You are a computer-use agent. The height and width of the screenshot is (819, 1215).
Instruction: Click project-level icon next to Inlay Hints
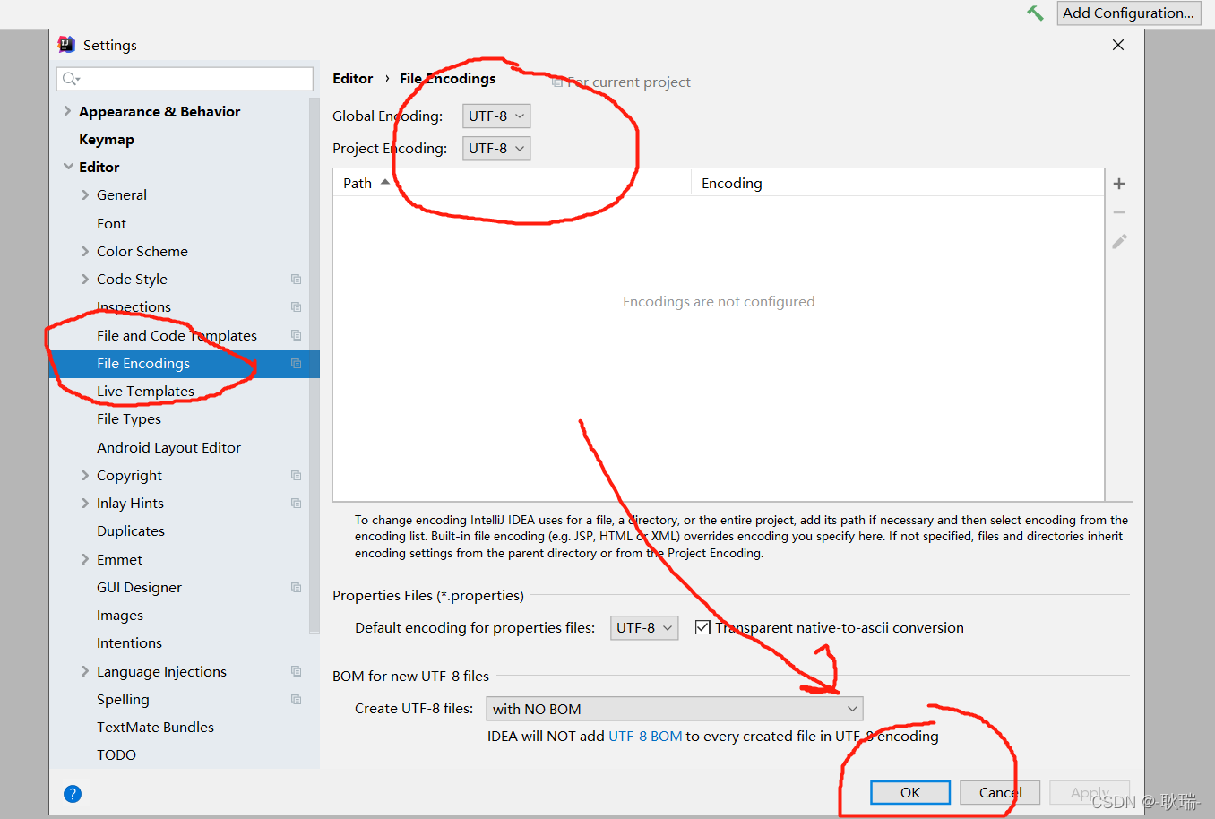click(x=296, y=503)
